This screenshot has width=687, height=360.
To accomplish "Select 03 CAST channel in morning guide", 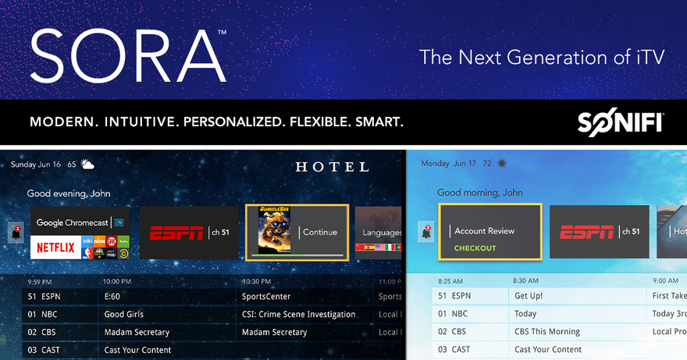I will [470, 350].
